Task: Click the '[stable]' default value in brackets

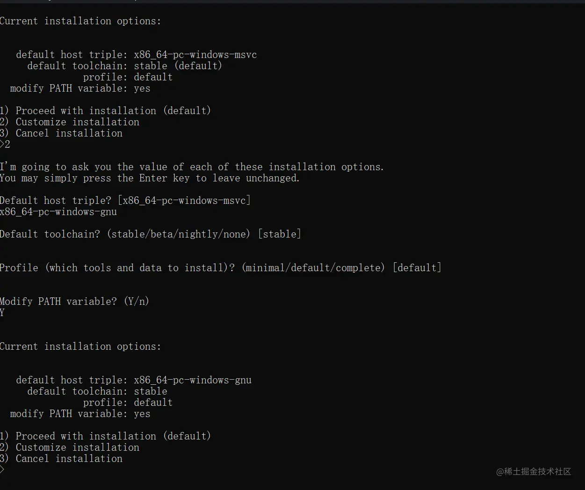Action: 279,234
